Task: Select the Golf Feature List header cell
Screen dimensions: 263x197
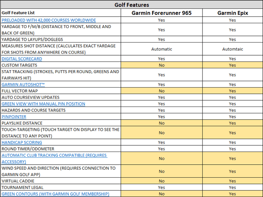Action: pos(61,13)
